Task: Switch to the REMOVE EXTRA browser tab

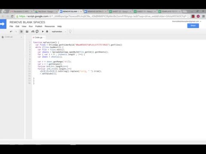Action: [95, 12]
